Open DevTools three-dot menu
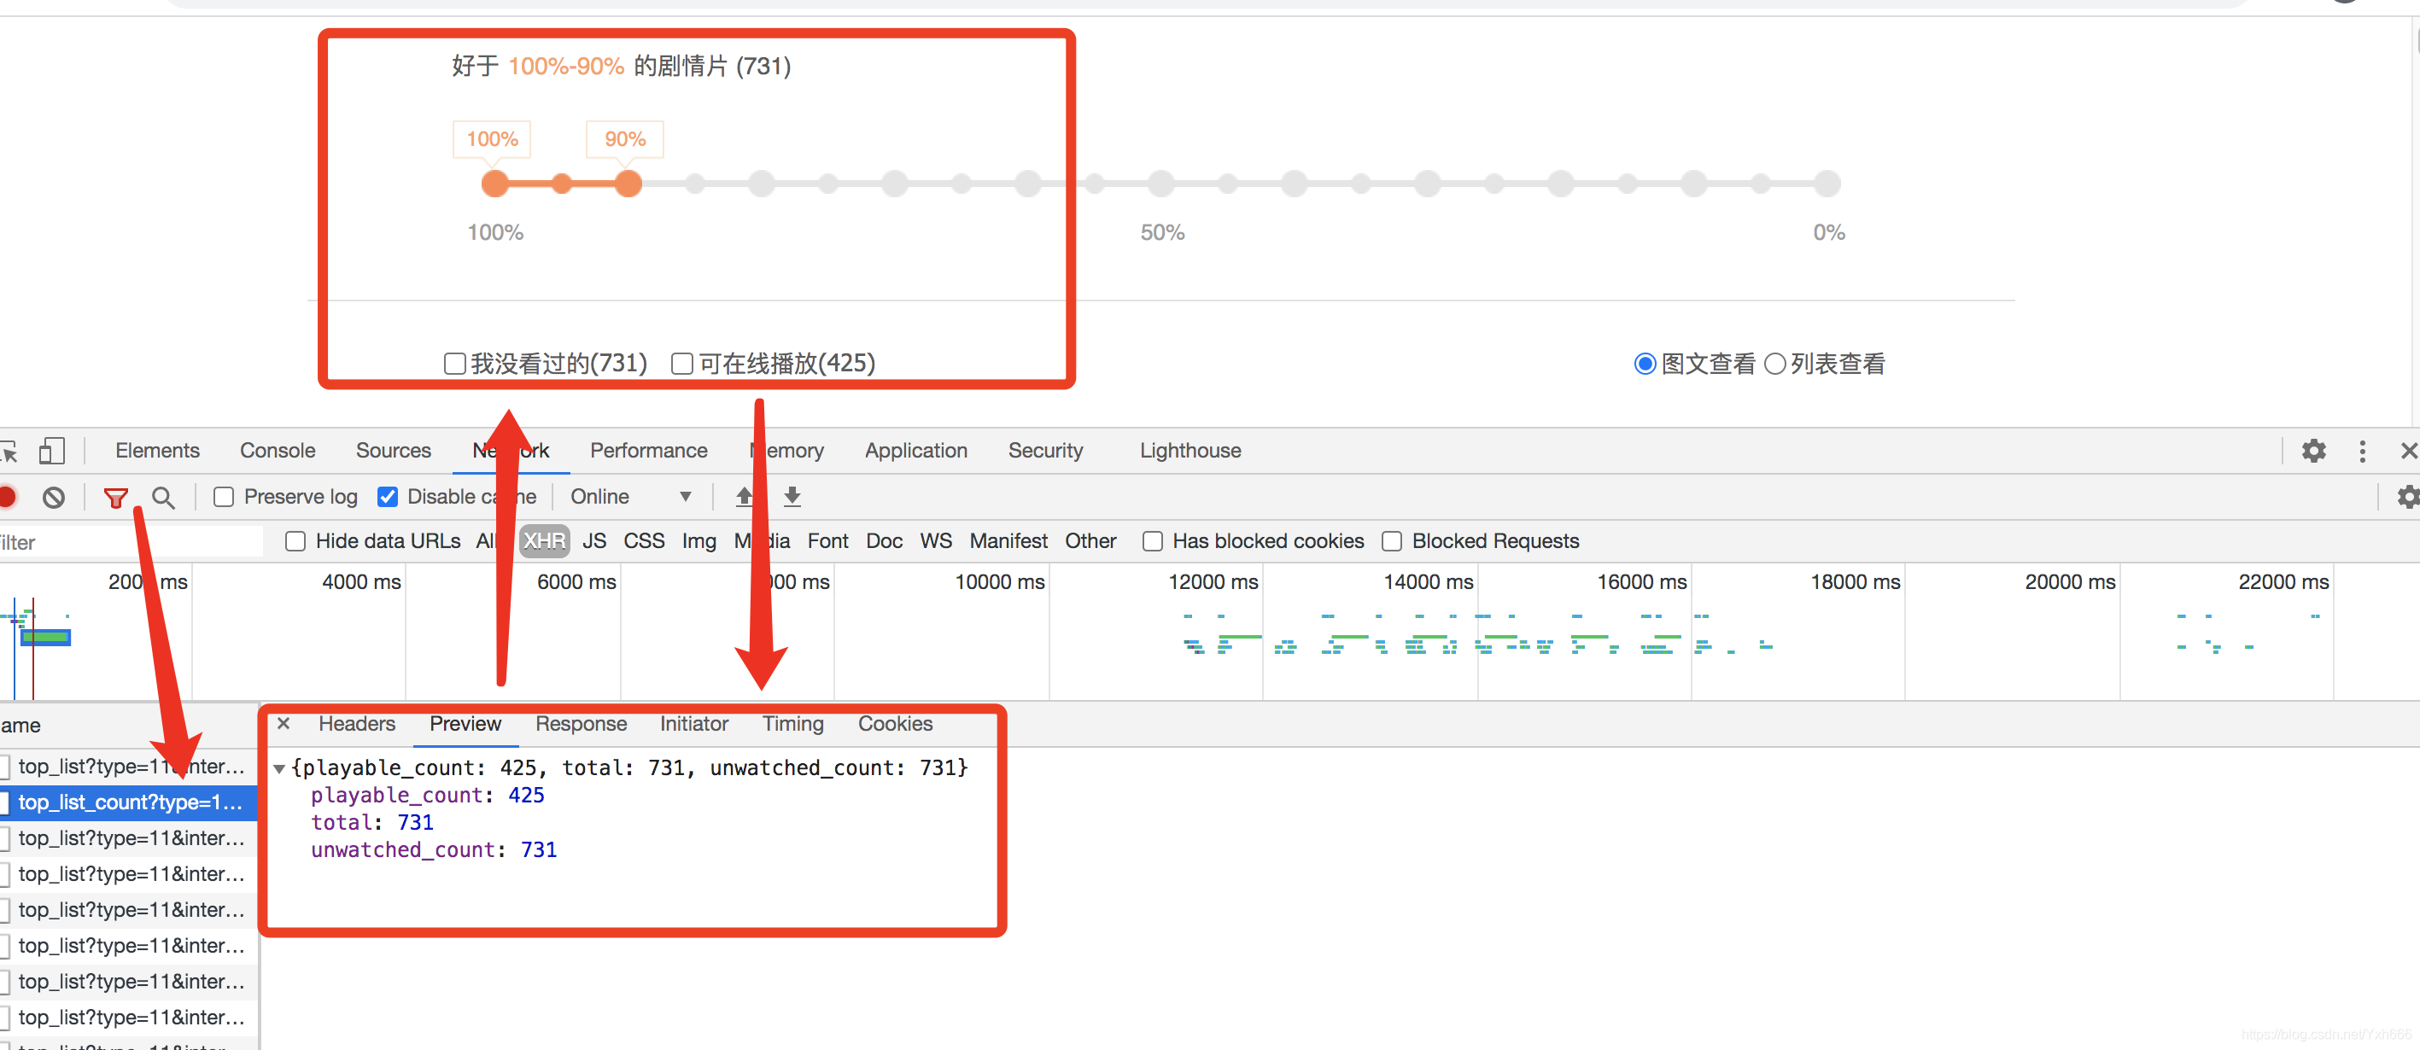Viewport: 2420px width, 1050px height. (2362, 451)
